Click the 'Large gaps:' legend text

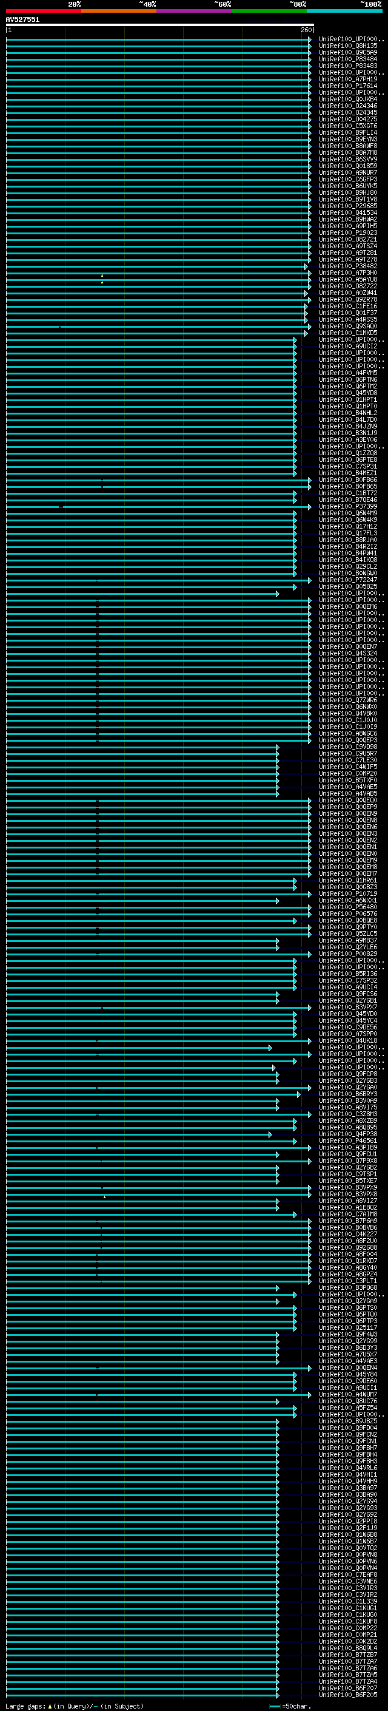pyautogui.click(x=25, y=1706)
